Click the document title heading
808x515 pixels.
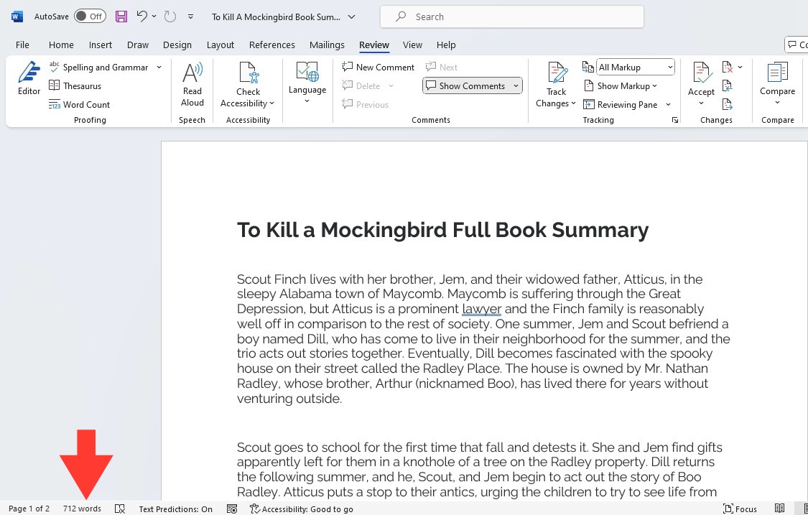(x=442, y=230)
